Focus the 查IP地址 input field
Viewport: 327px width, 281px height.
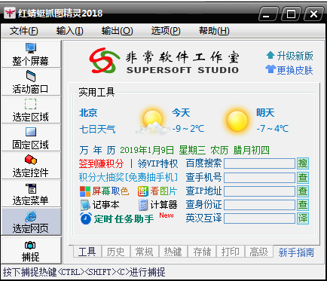coord(259,191)
